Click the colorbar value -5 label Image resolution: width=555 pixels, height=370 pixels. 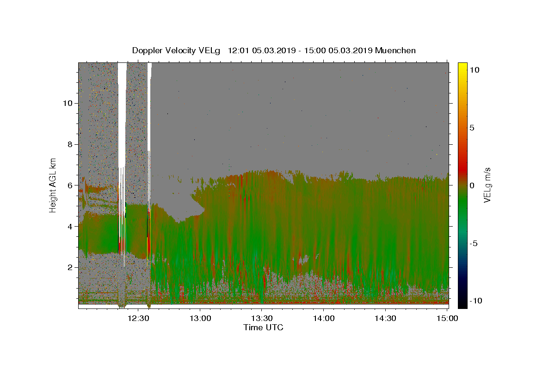(473, 243)
